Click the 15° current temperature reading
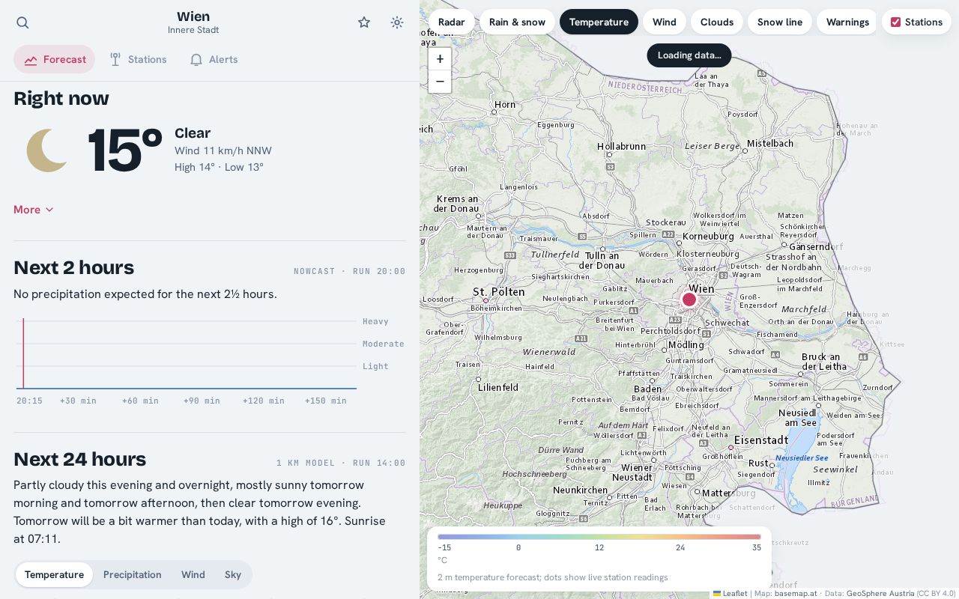959x599 pixels. [124, 150]
